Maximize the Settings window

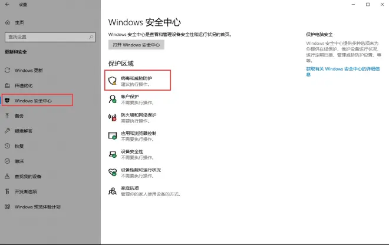[368, 5]
